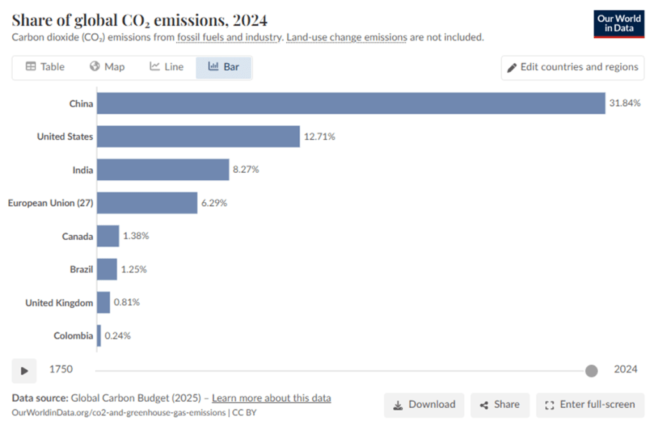Image resolution: width=654 pixels, height=421 pixels.
Task: Select the Line chart tab
Action: click(166, 67)
